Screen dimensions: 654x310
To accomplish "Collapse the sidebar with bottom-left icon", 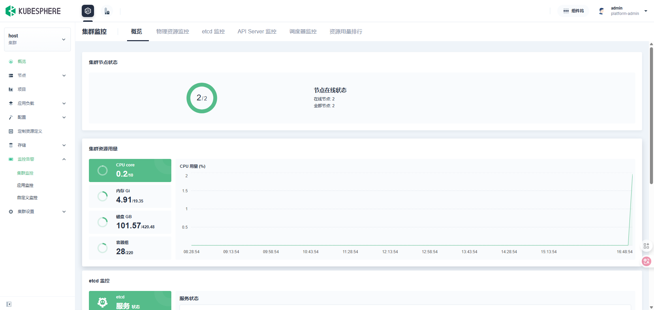I will (9, 304).
